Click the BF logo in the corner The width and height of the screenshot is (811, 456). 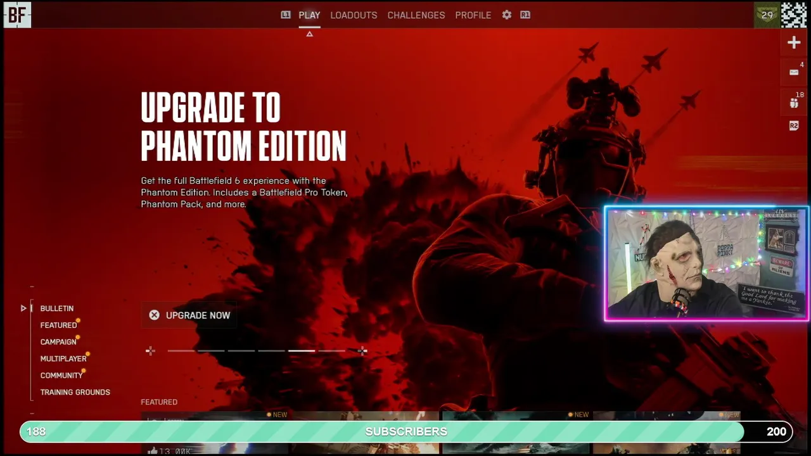pos(17,15)
